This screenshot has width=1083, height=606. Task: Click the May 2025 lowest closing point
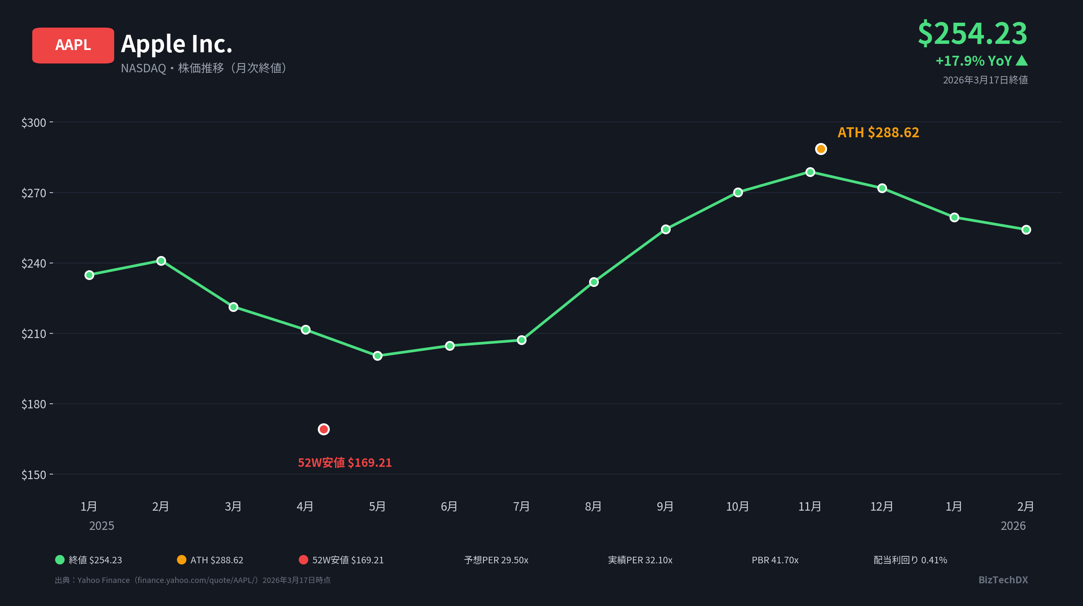377,356
